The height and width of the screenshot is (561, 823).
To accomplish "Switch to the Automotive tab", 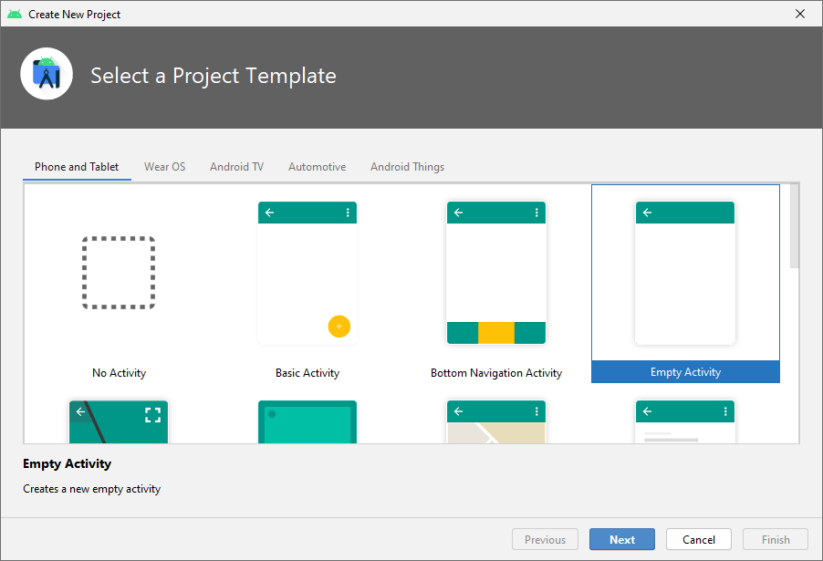I will click(x=317, y=167).
